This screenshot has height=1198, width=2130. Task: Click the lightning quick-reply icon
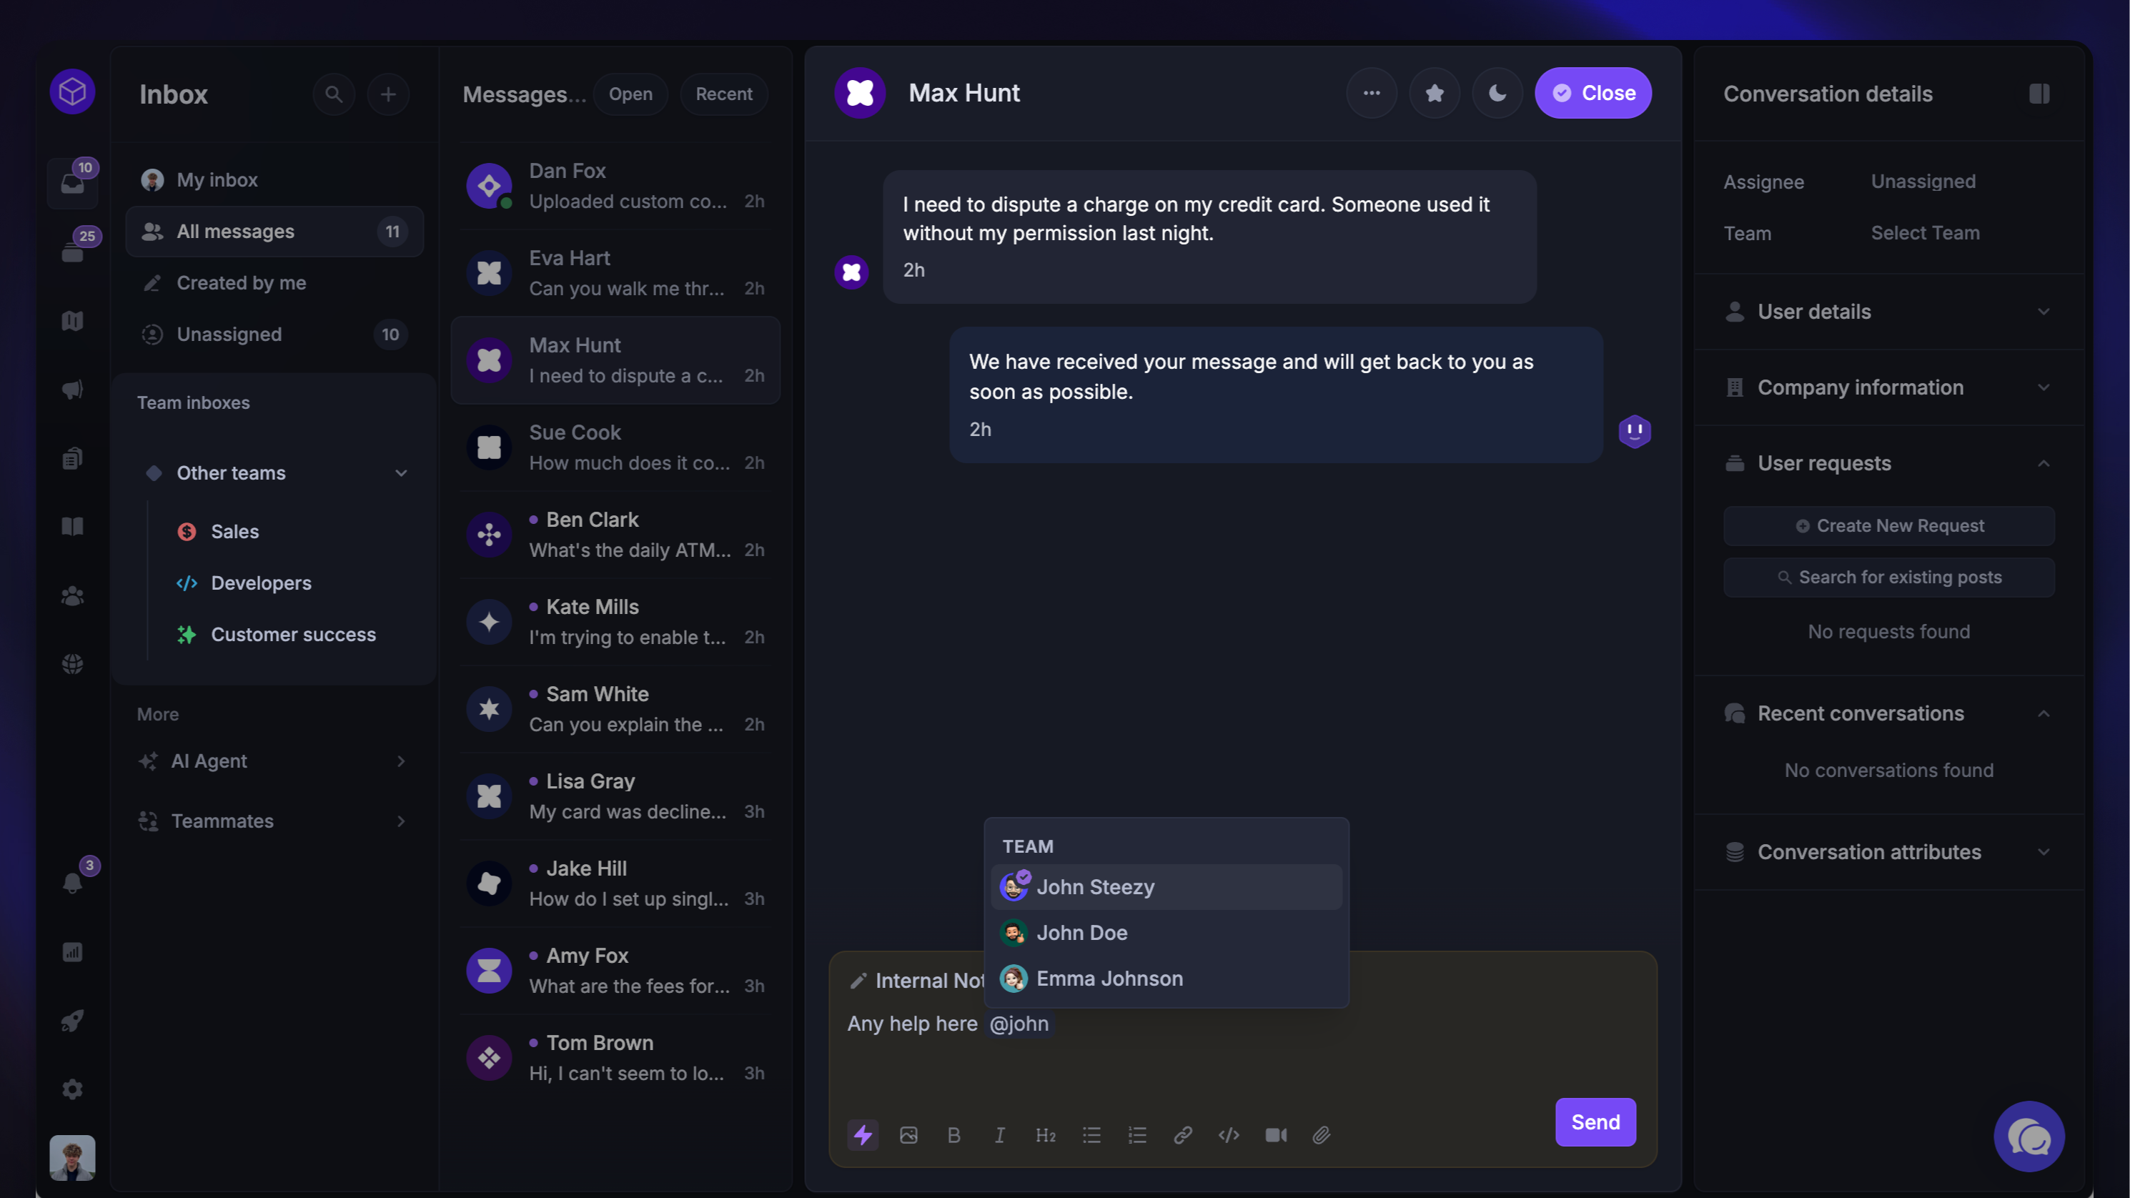tap(863, 1134)
